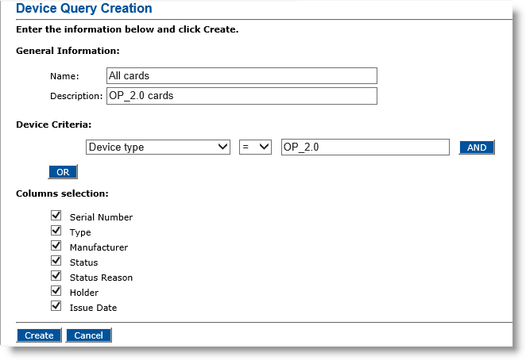Click the General Information section label
The width and height of the screenshot is (526, 360).
pyautogui.click(x=68, y=51)
